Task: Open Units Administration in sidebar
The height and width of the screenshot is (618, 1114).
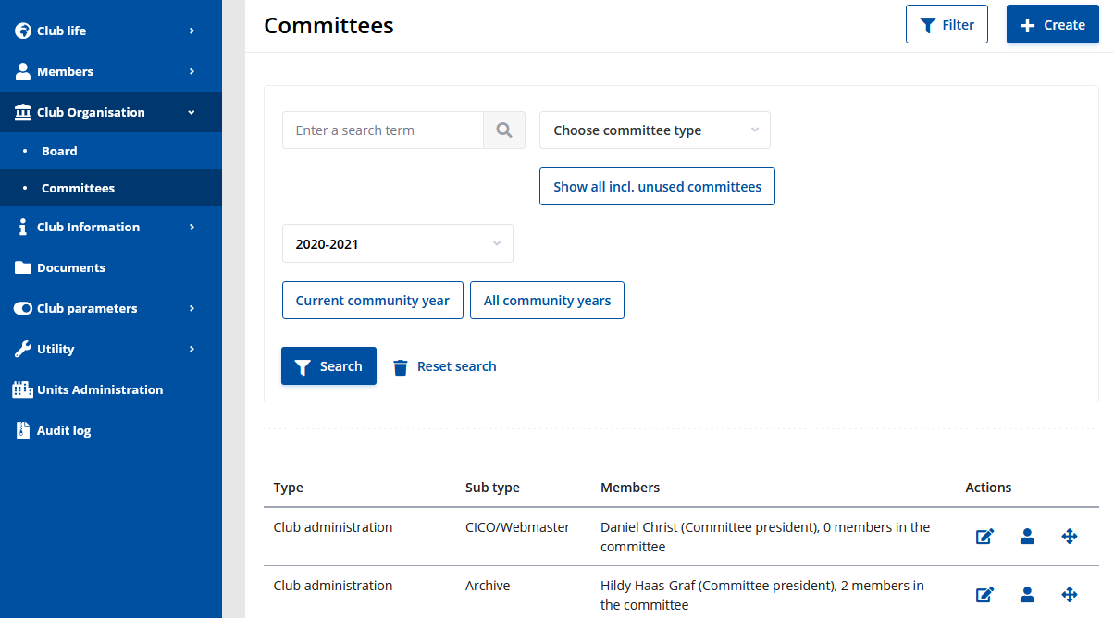Action: [x=100, y=389]
